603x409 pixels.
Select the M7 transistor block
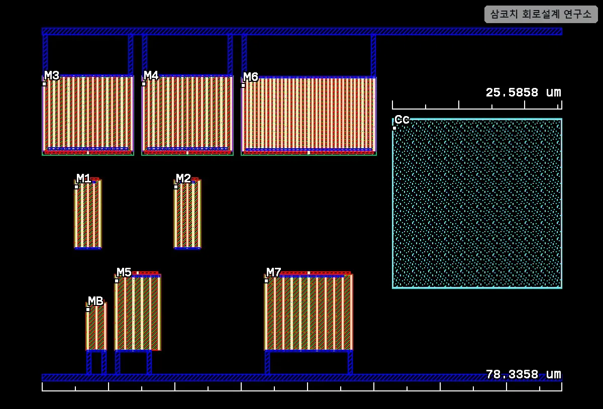point(309,312)
